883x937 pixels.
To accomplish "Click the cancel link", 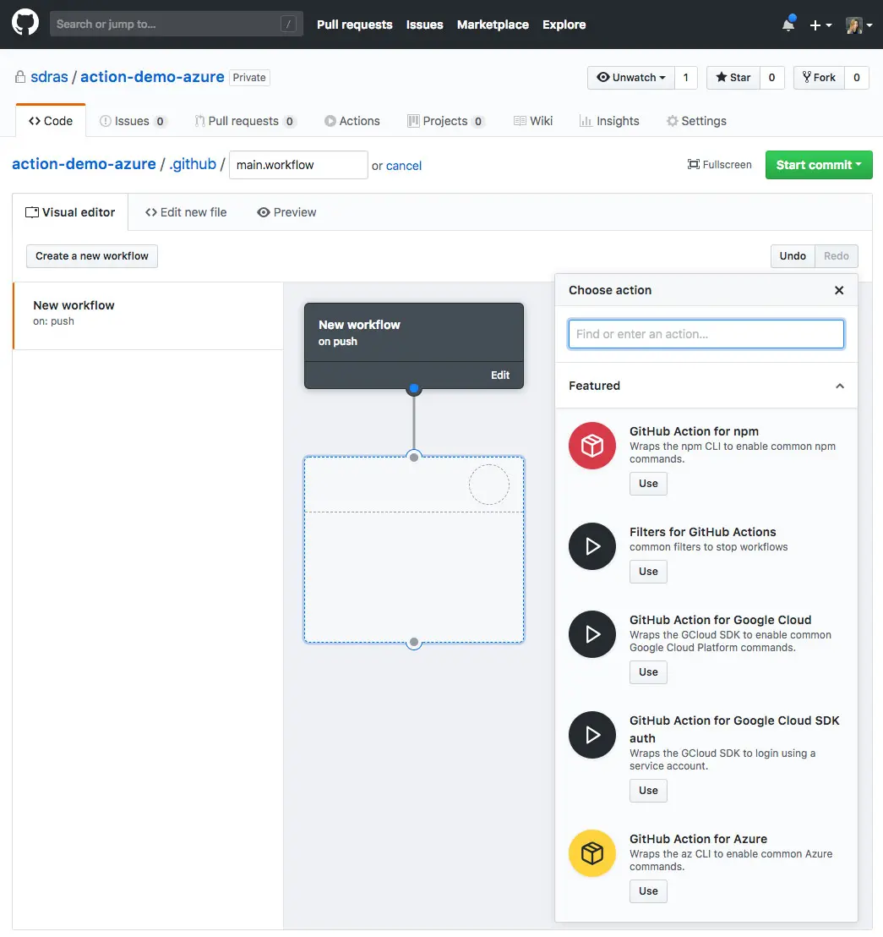I will (x=404, y=166).
